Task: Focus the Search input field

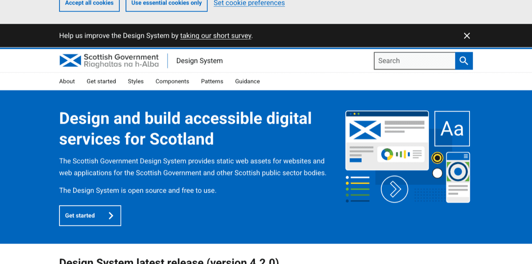Action: [x=415, y=61]
